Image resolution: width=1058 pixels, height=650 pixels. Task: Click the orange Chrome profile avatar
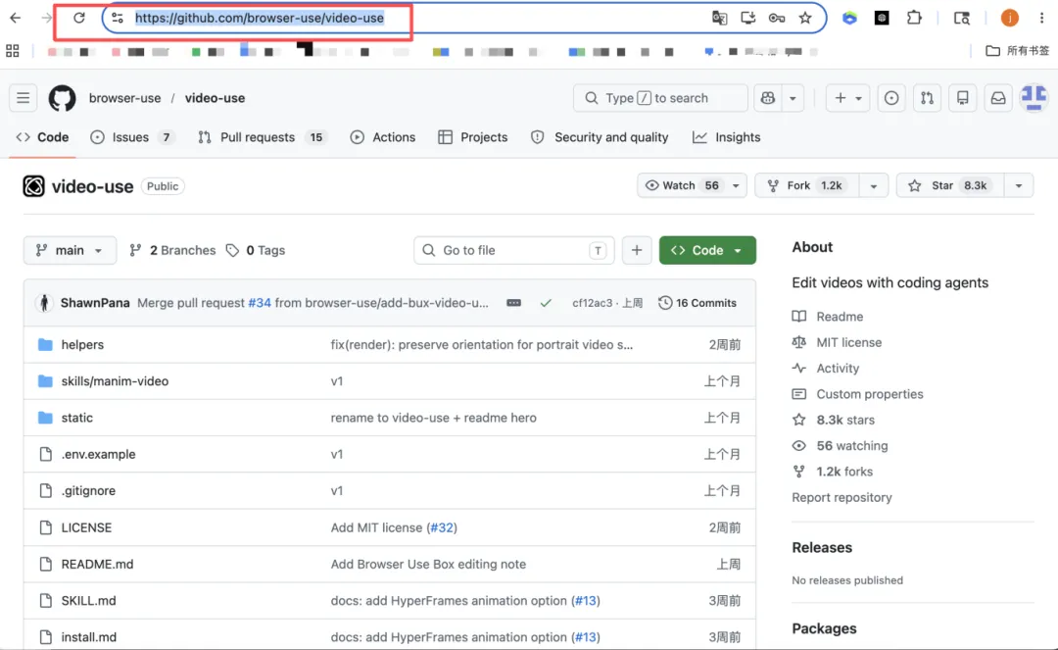(1009, 19)
